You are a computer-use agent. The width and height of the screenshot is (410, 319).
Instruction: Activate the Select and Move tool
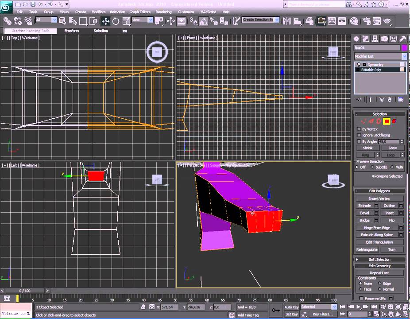(106, 21)
